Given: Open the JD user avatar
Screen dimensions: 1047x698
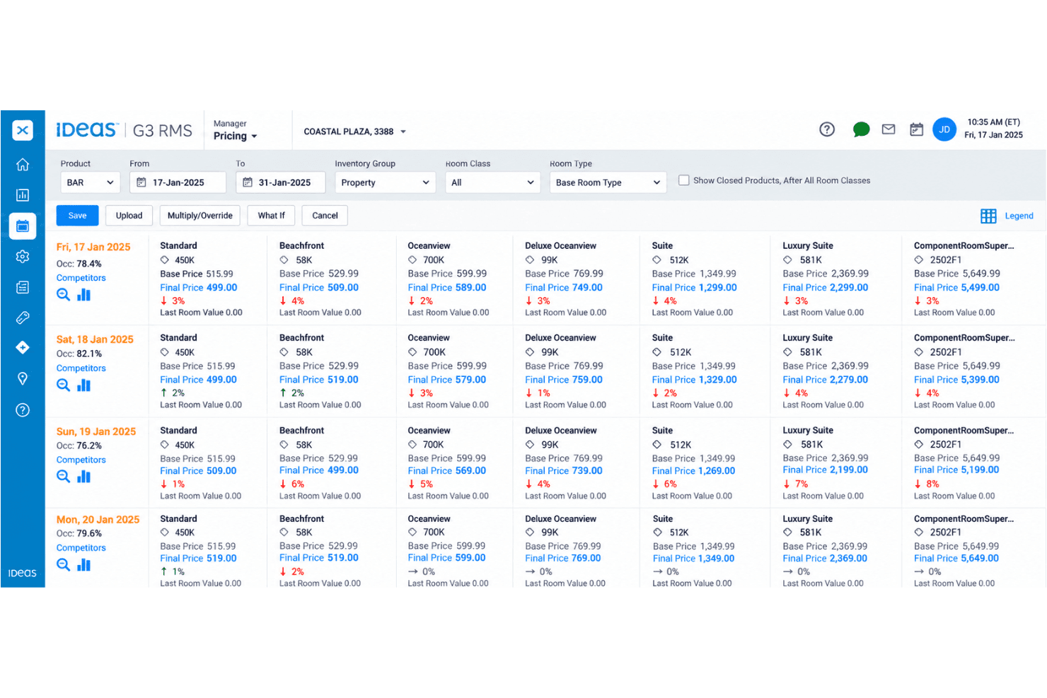Looking at the screenshot, I should tap(944, 129).
